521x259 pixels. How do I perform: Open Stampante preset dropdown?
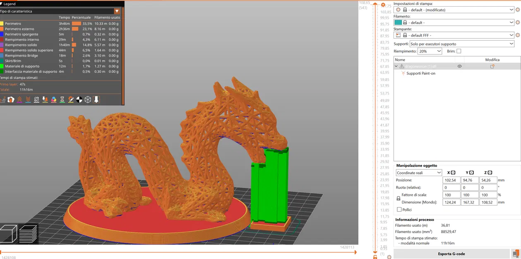pos(454,35)
